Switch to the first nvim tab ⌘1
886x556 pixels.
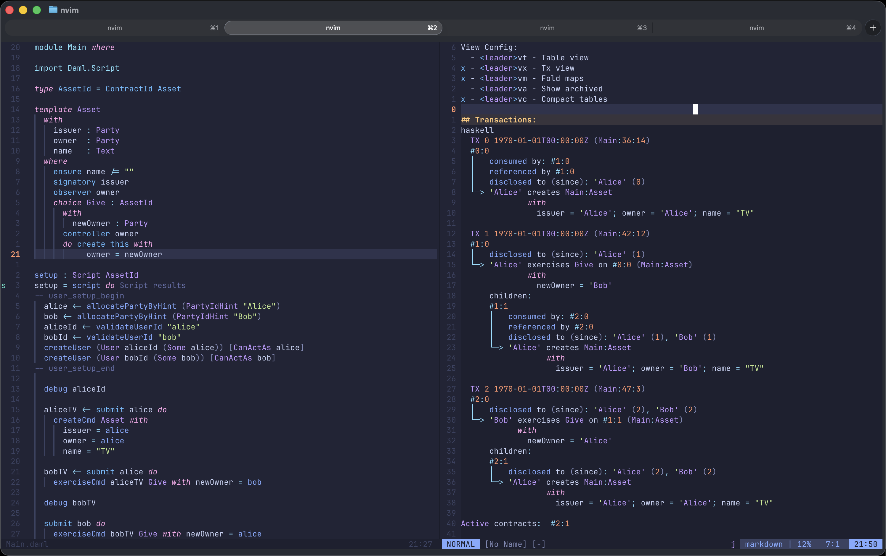(115, 28)
